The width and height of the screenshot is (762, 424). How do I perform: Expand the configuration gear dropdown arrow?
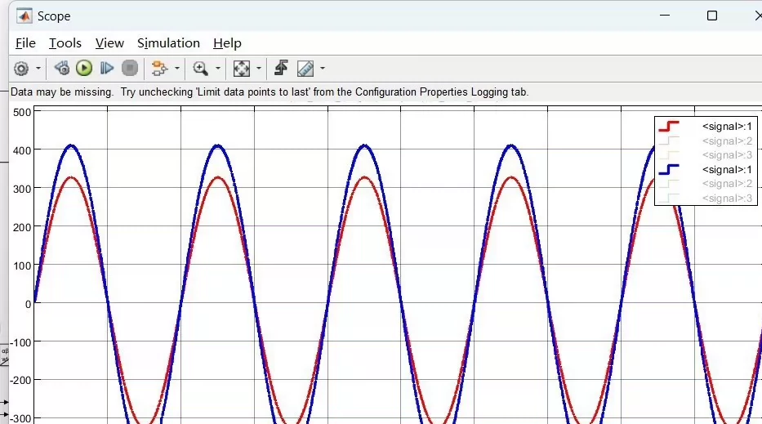click(38, 68)
